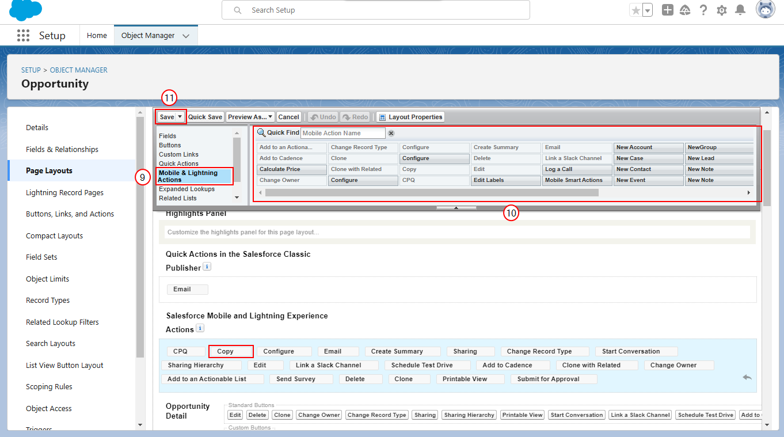Click the Undo toolbar button
The height and width of the screenshot is (437, 784).
pos(323,117)
